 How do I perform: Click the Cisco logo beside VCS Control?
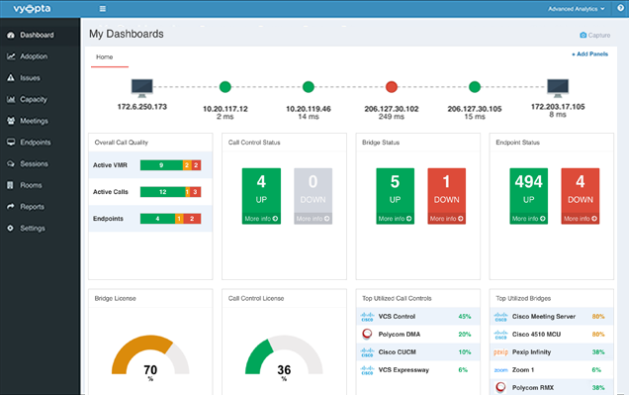(x=368, y=317)
